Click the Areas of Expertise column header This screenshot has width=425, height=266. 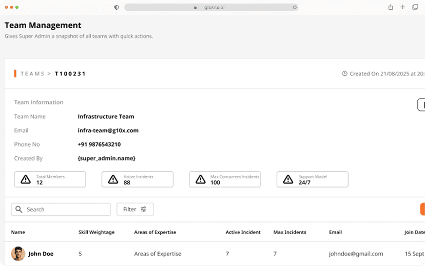[x=155, y=232]
